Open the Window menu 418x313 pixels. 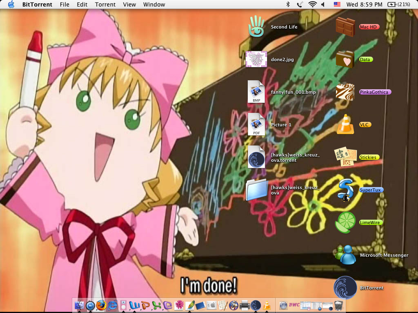[x=154, y=4]
